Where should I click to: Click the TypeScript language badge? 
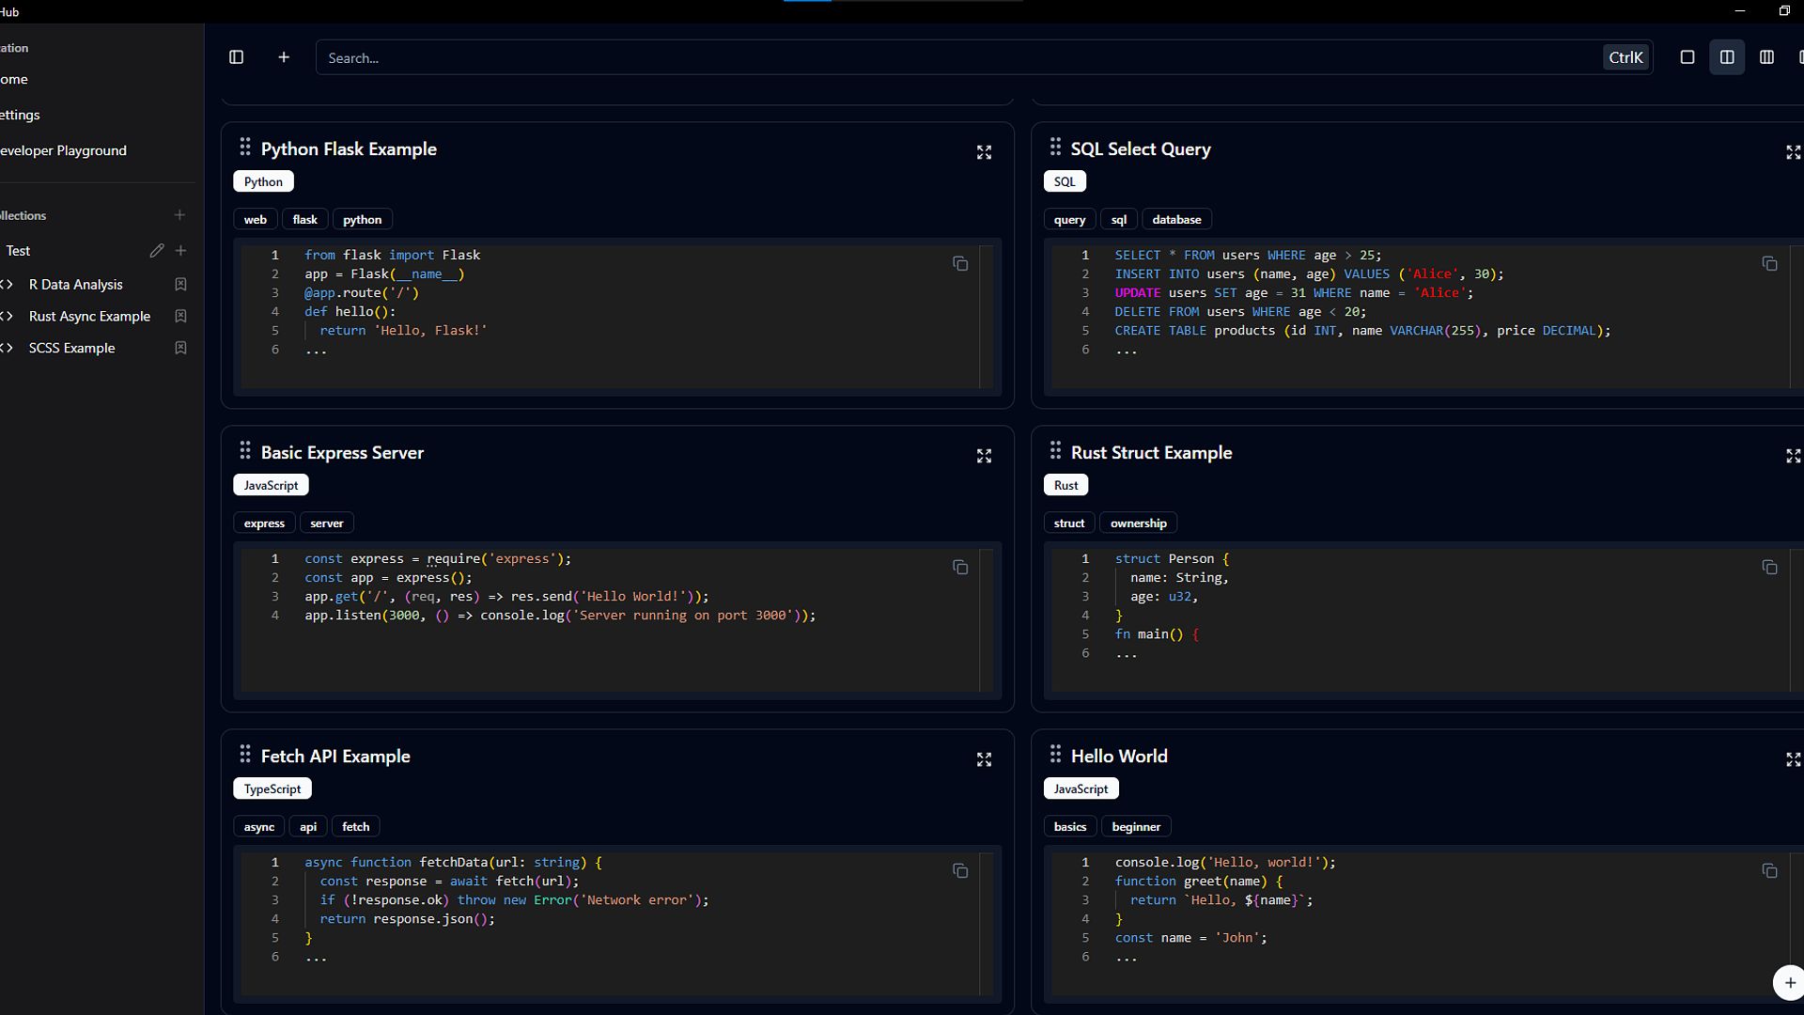(x=272, y=789)
